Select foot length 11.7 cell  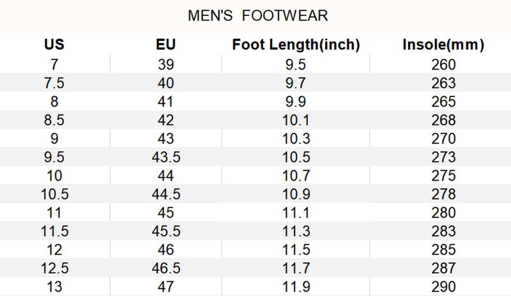[296, 268]
